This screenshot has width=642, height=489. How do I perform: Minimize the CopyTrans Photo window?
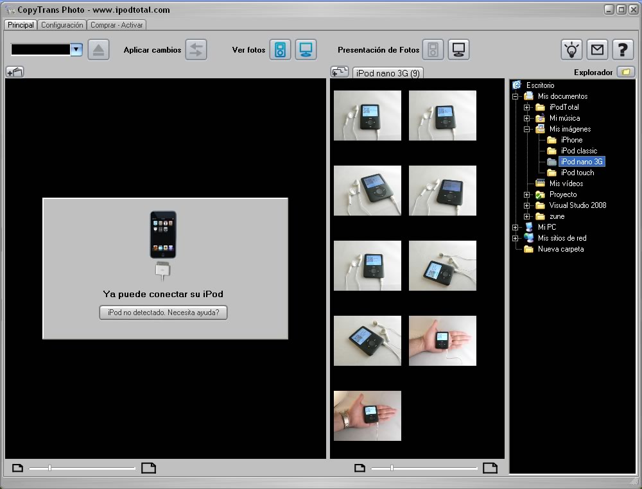609,10
